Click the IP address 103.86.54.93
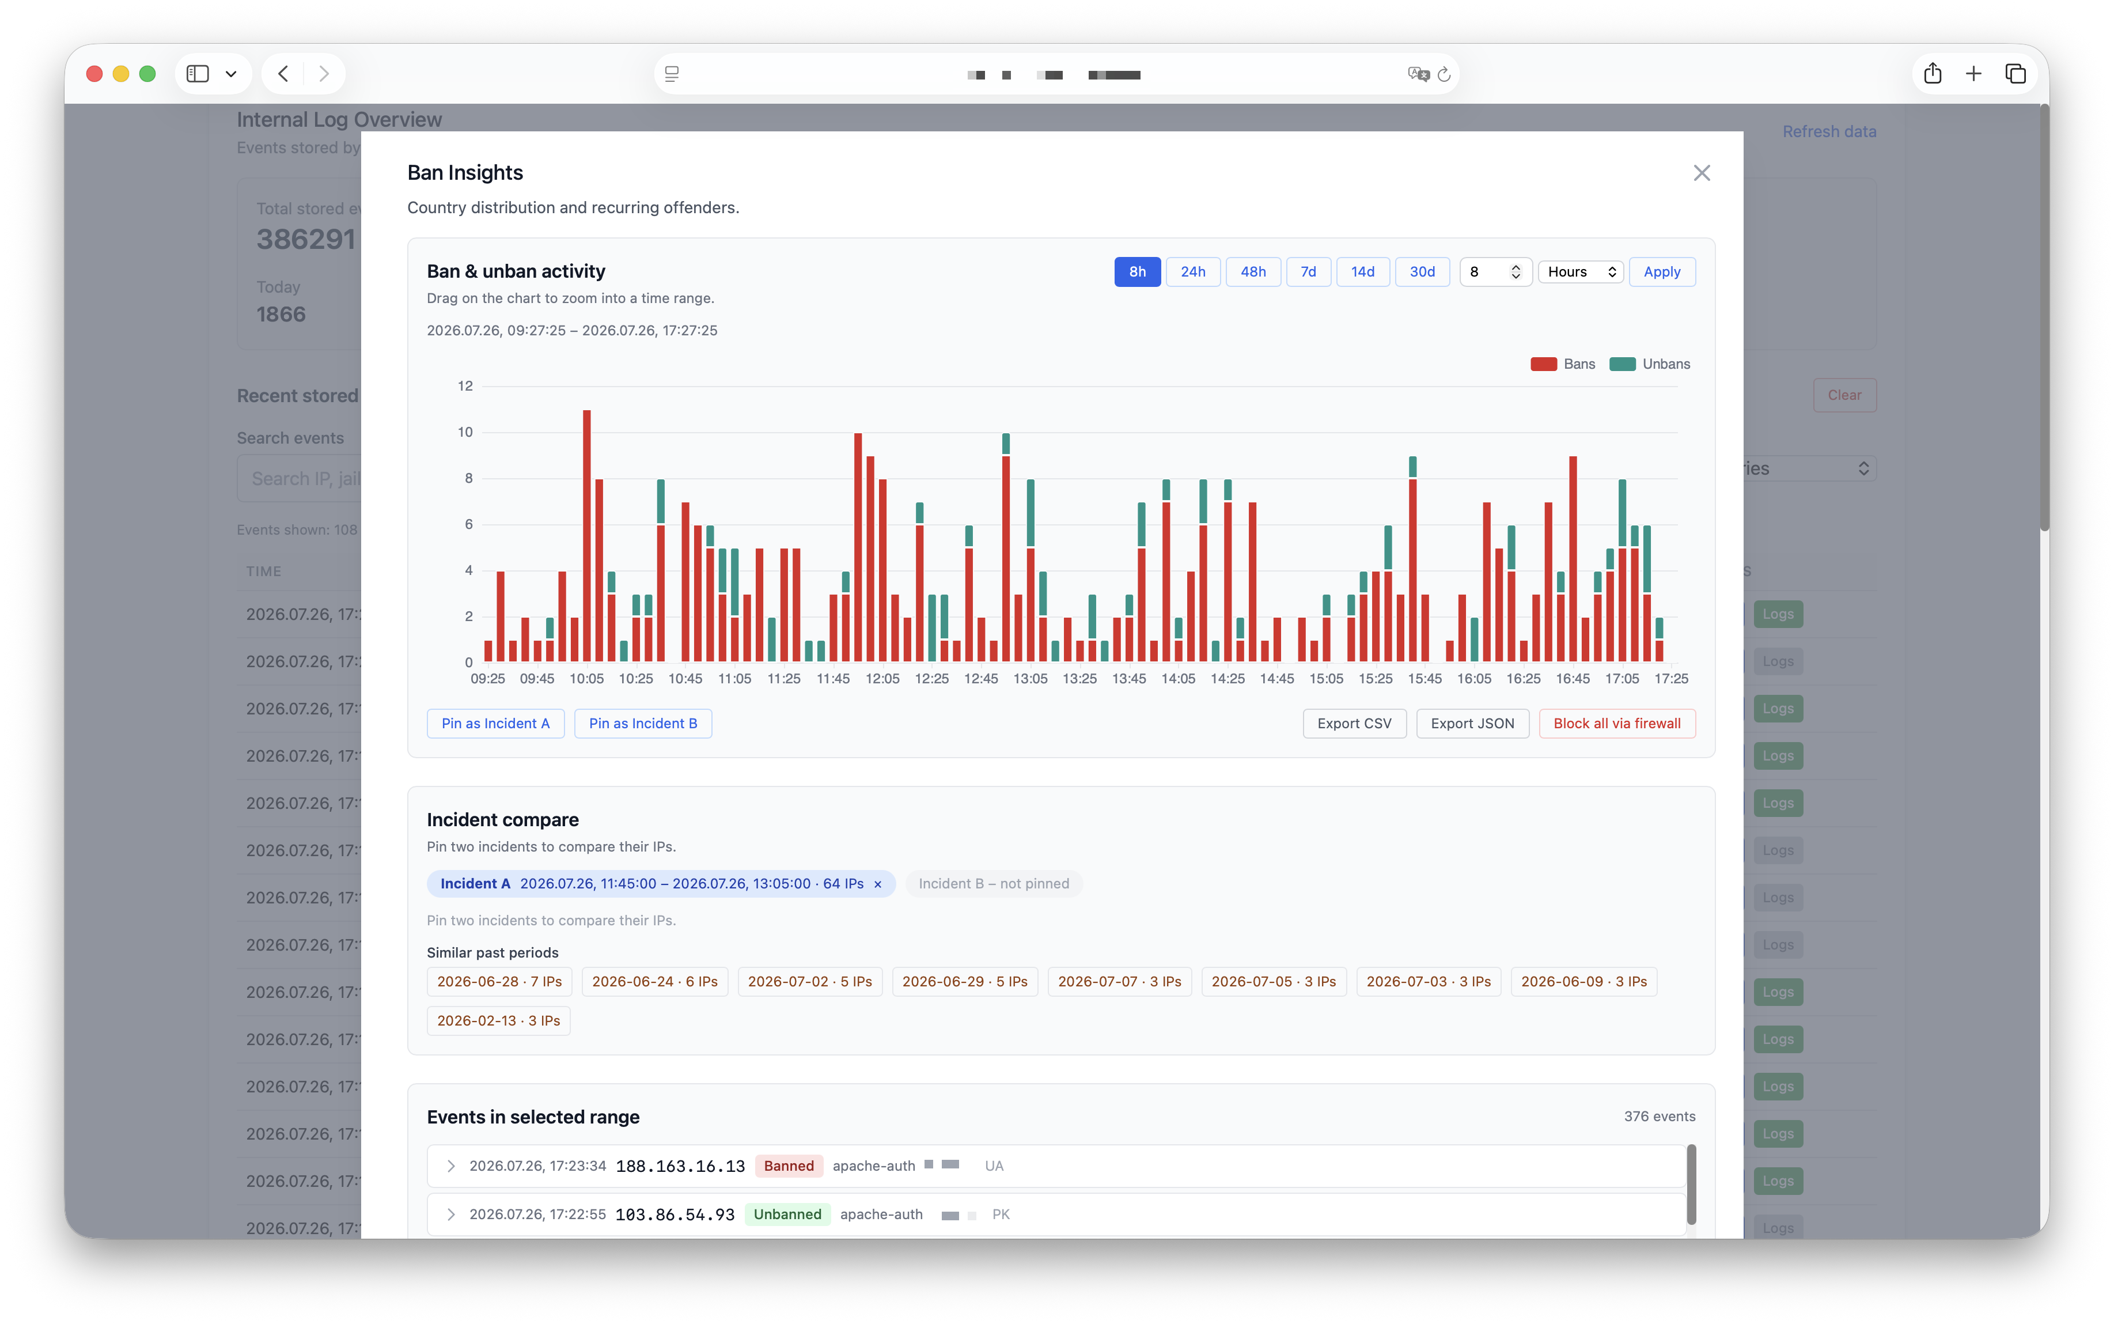Image resolution: width=2114 pixels, height=1324 pixels. coord(675,1215)
